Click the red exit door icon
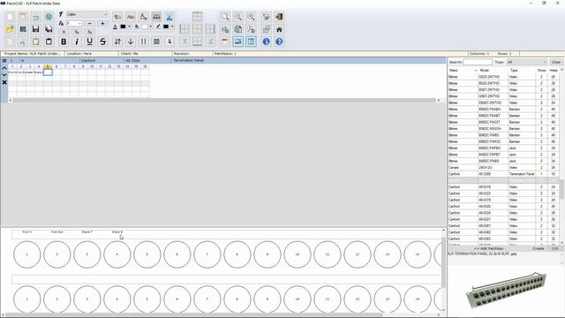Image resolution: width=565 pixels, height=318 pixels. tap(279, 17)
